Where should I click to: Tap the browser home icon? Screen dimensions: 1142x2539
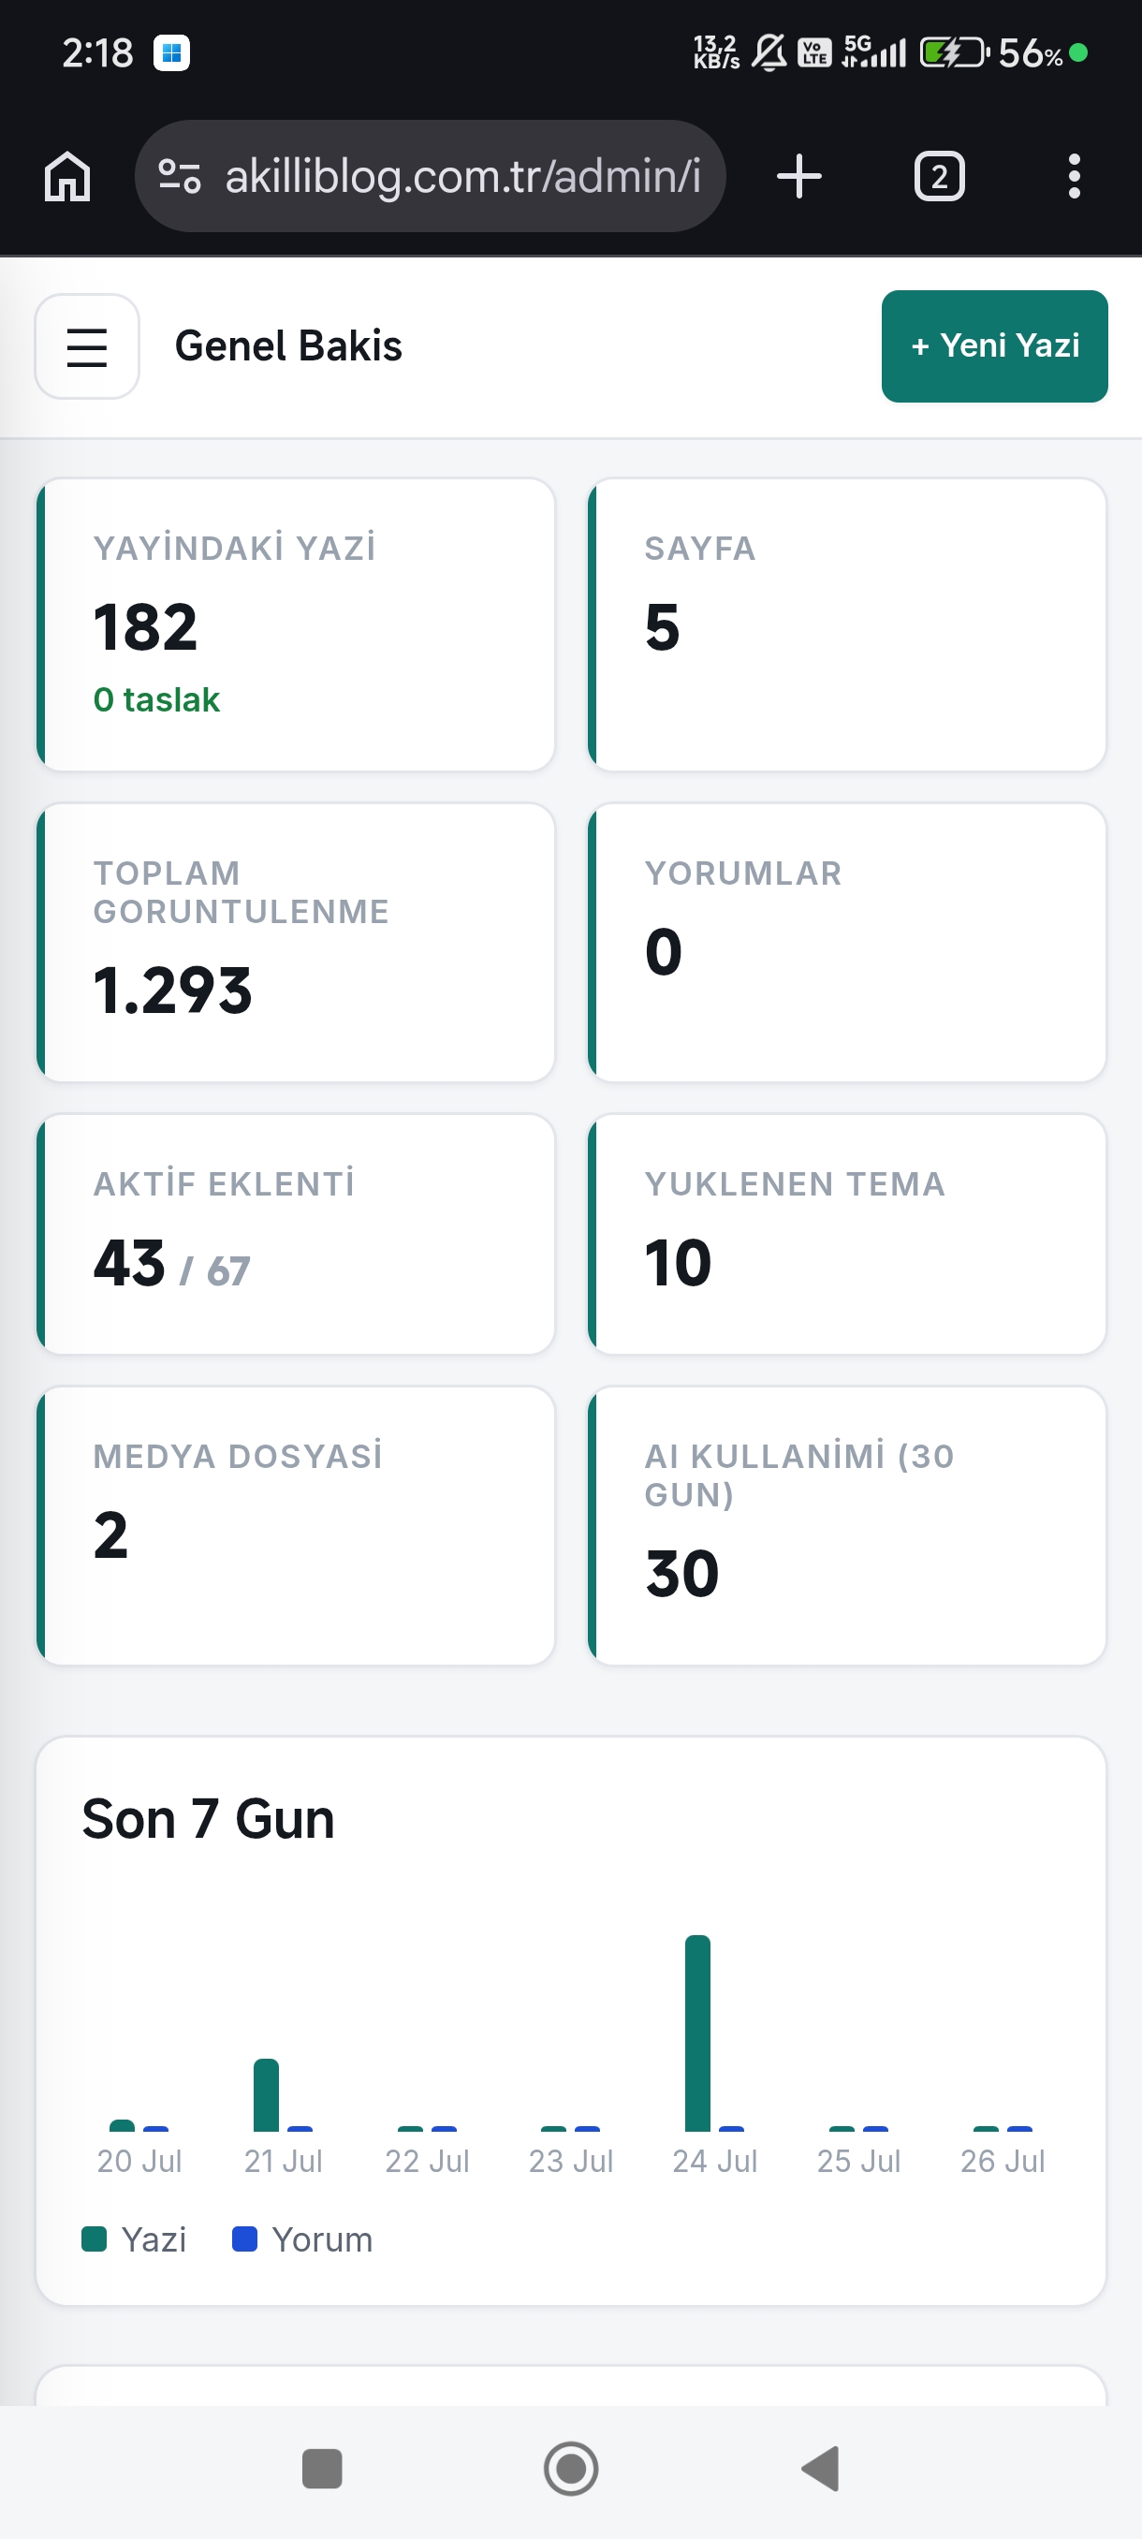point(67,176)
